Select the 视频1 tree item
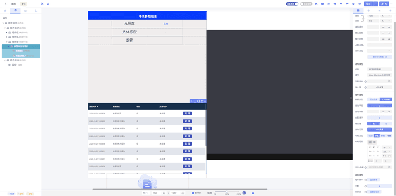The image size is (396, 196). 16,65
